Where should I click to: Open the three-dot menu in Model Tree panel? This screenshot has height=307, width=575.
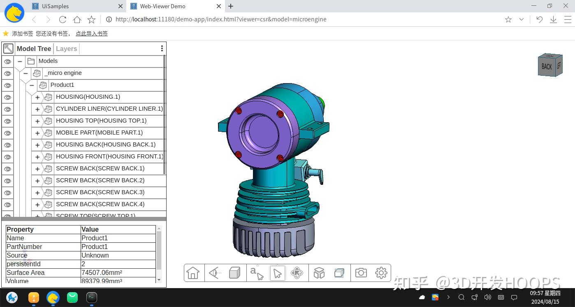162,49
